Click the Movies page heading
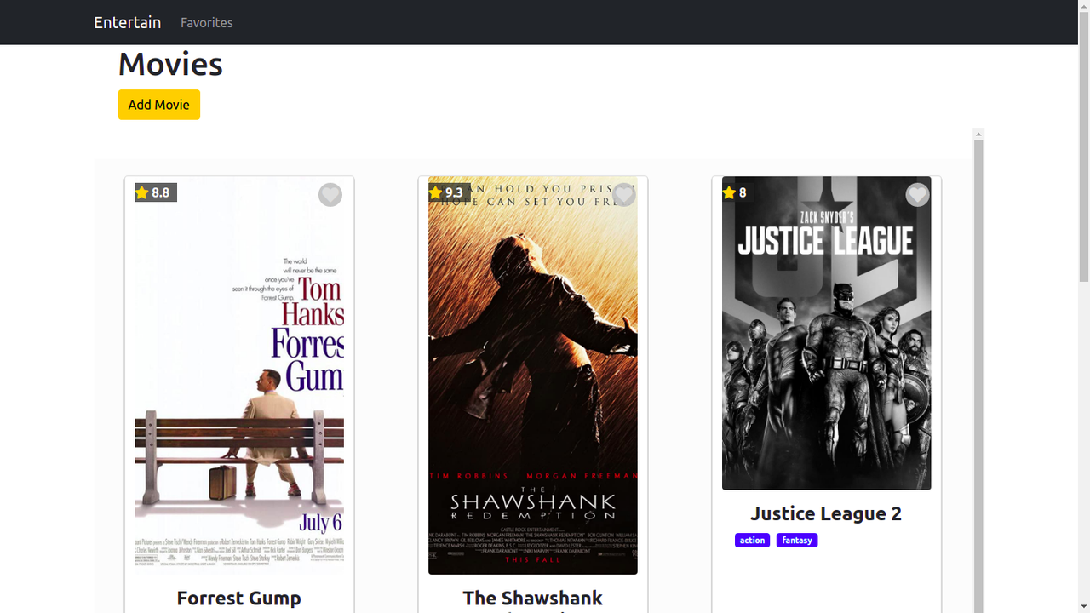Image resolution: width=1090 pixels, height=613 pixels. pos(170,65)
